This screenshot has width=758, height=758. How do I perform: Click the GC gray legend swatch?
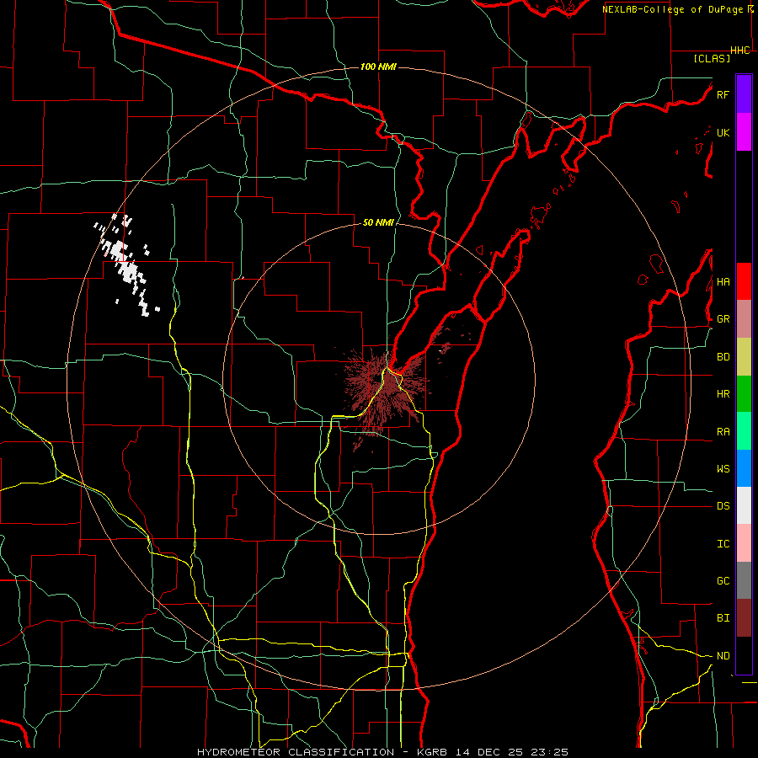pyautogui.click(x=744, y=580)
